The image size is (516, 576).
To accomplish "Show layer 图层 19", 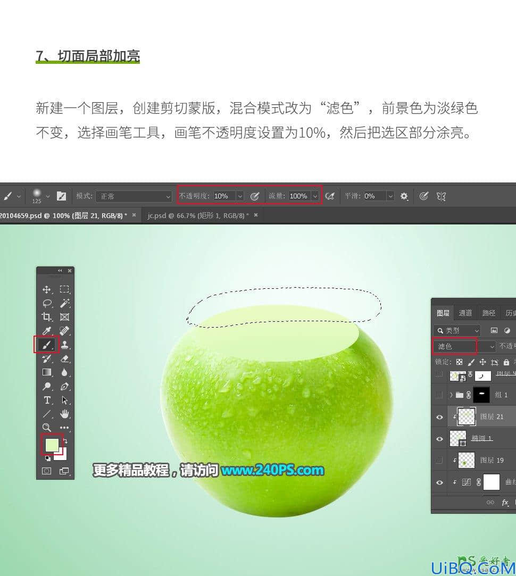I will pos(439,461).
